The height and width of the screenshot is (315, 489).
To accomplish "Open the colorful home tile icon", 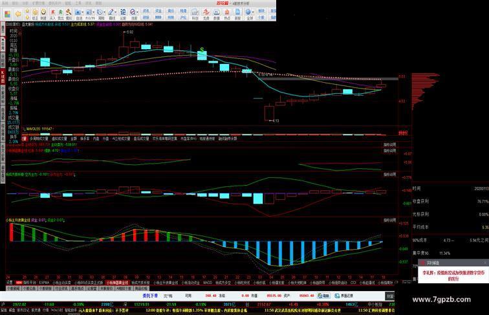I will tap(8, 14).
